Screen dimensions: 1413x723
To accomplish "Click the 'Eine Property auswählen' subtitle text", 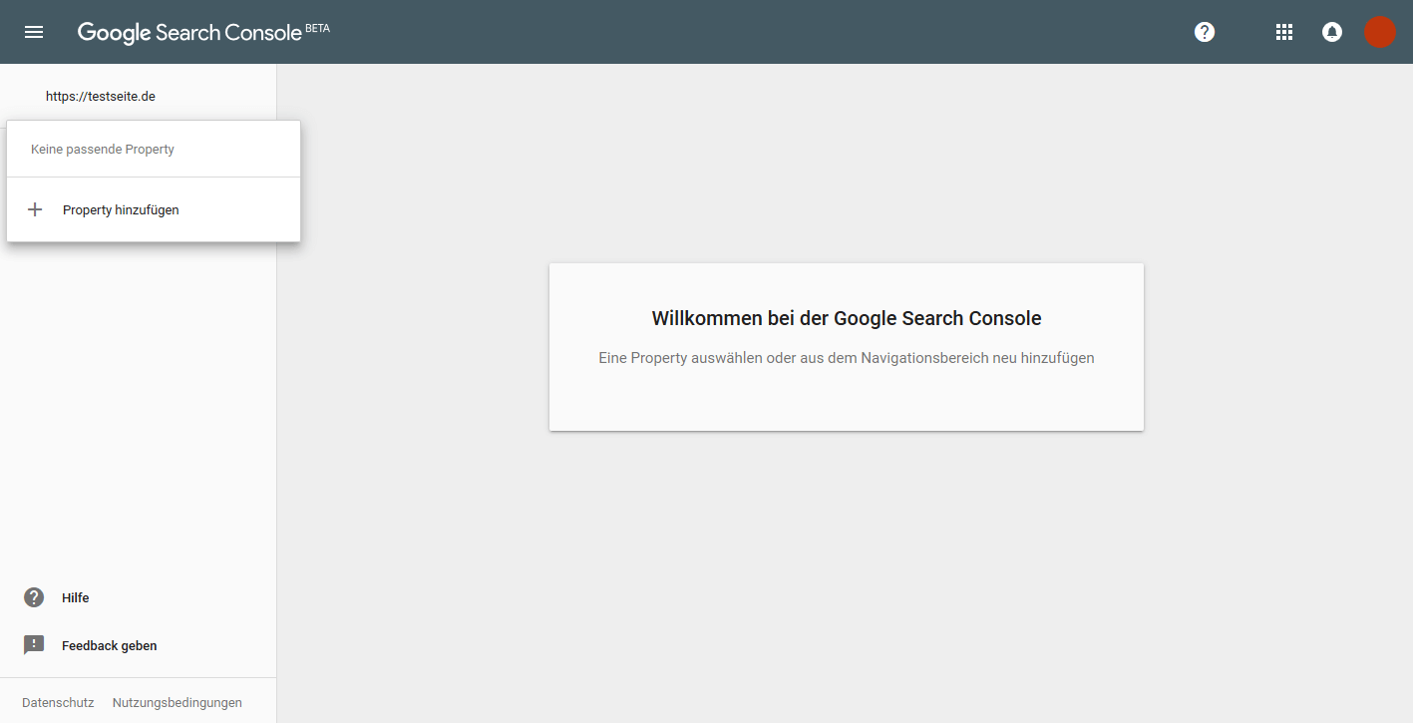I will coord(846,358).
